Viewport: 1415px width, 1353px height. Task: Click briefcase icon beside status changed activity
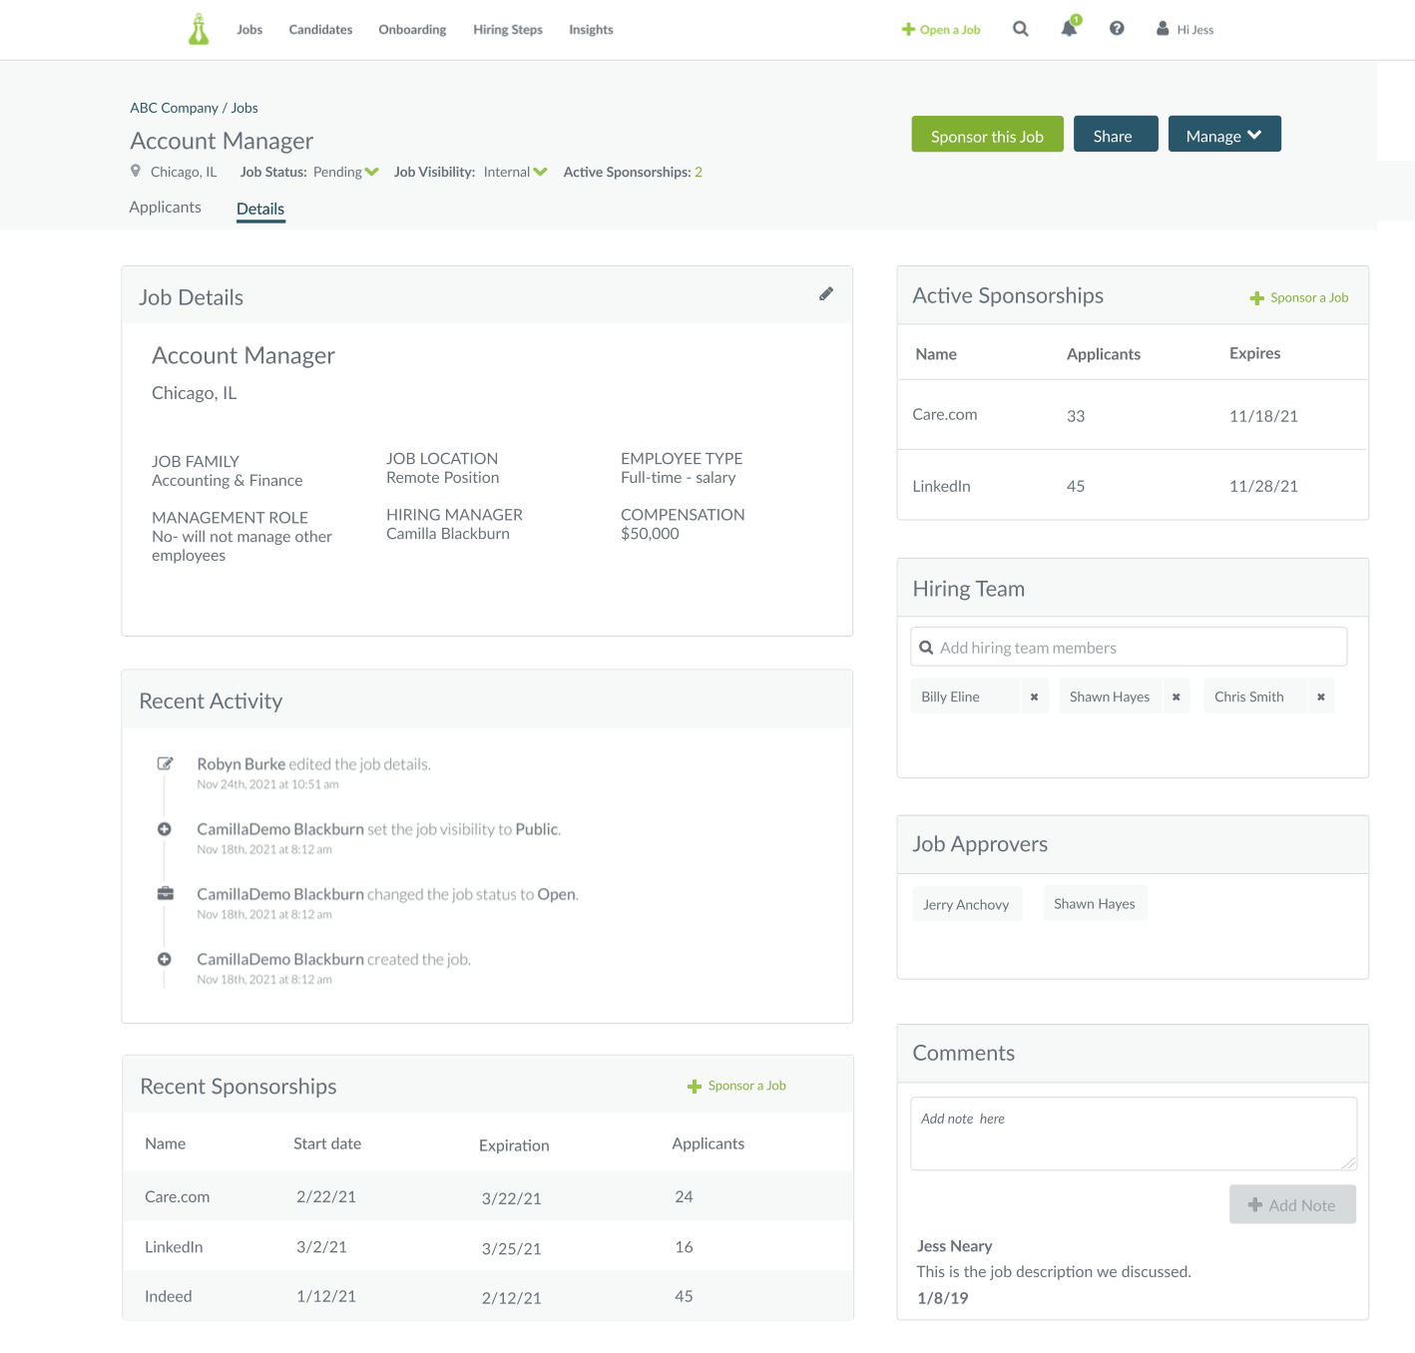click(x=166, y=893)
